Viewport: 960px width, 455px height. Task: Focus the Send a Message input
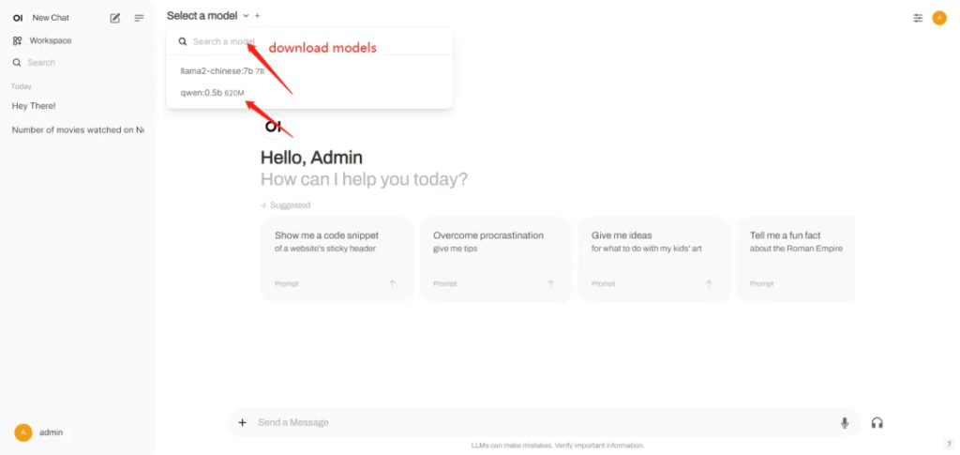tap(534, 423)
